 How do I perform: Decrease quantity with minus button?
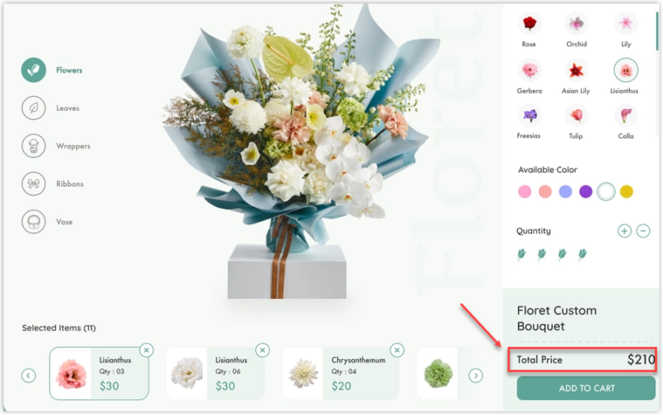(643, 231)
